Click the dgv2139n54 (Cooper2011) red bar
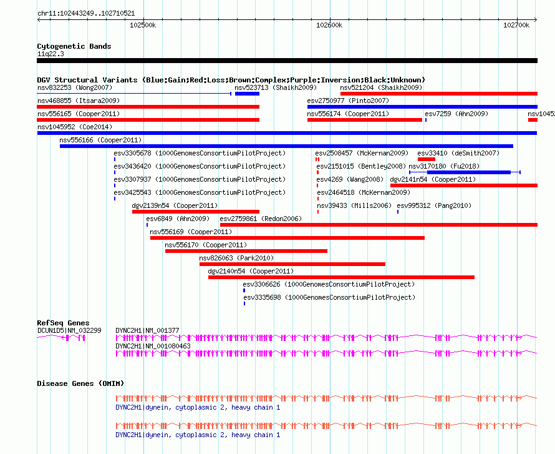Viewport: 555px width, 454px height. (196, 212)
